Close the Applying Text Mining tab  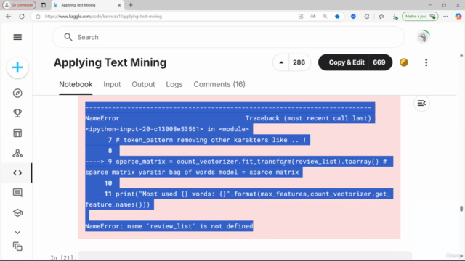[x=119, y=5]
